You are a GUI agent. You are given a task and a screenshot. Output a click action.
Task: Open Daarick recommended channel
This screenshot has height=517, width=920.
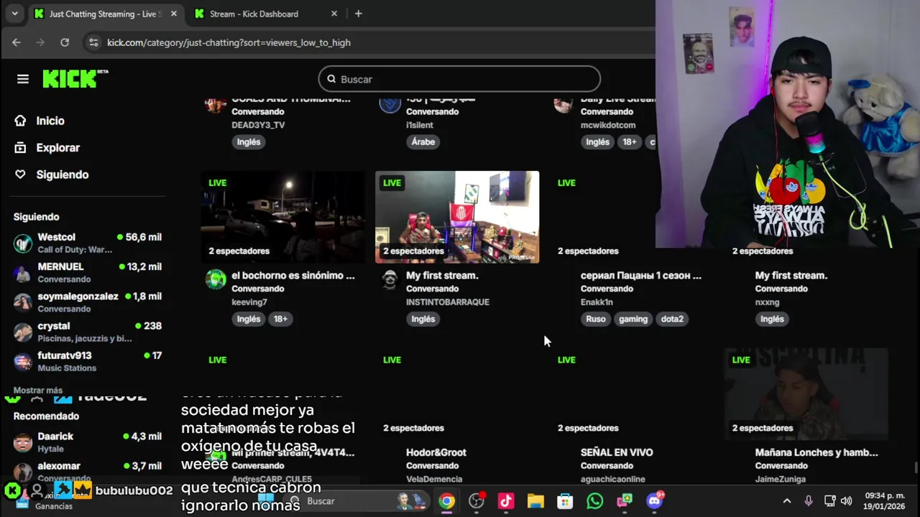click(x=88, y=442)
